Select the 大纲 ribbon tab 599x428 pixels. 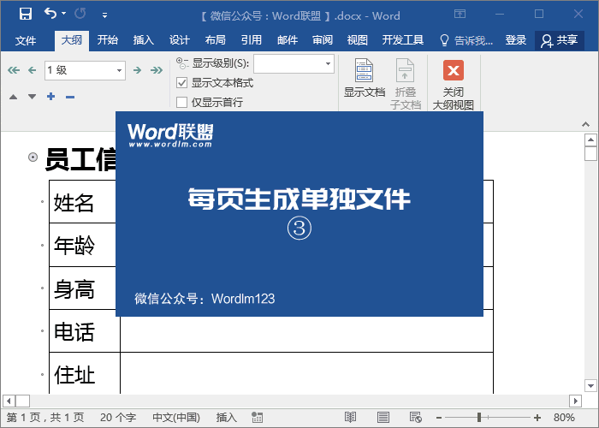pyautogui.click(x=71, y=40)
